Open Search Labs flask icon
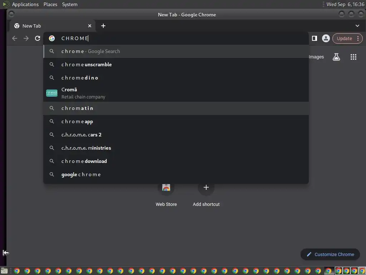Image resolution: width=366 pixels, height=275 pixels. pos(336,57)
